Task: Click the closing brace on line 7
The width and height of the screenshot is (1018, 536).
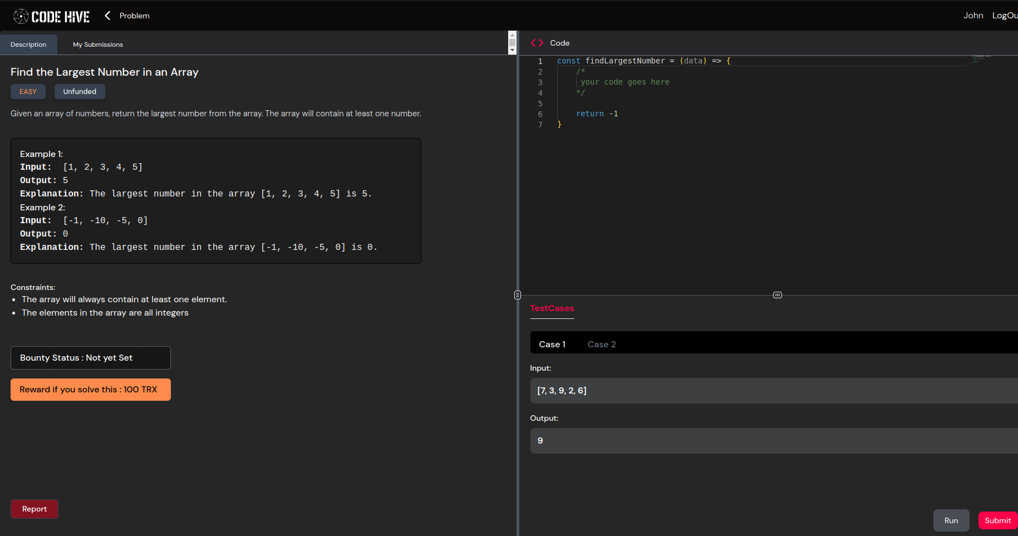Action: click(x=559, y=125)
